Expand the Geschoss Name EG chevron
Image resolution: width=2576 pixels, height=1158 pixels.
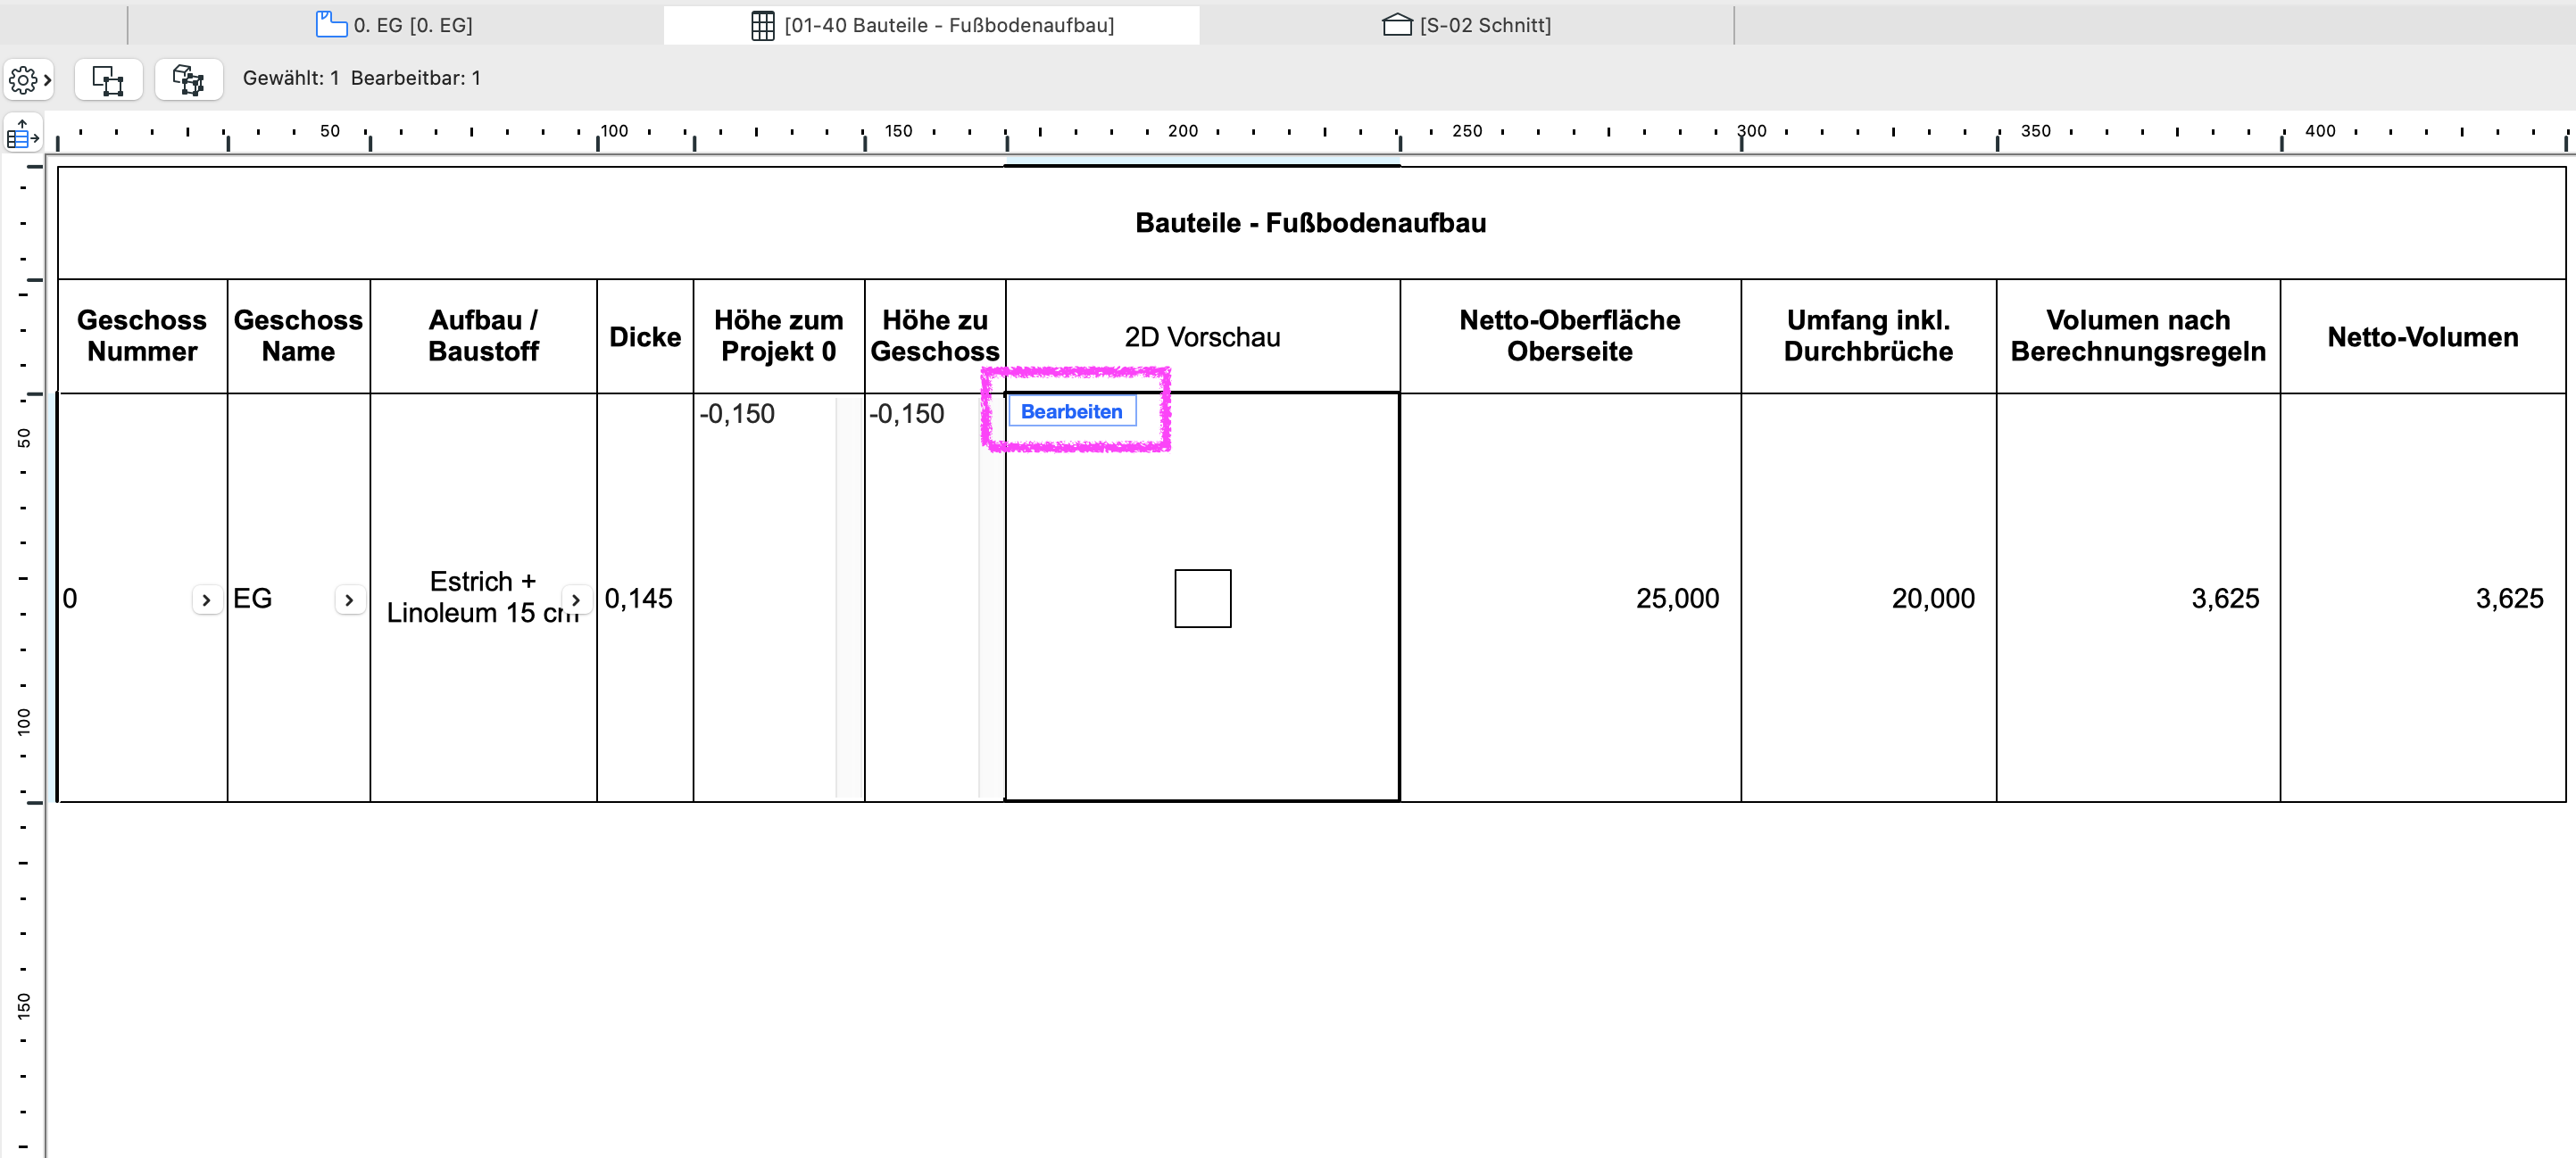(x=349, y=600)
